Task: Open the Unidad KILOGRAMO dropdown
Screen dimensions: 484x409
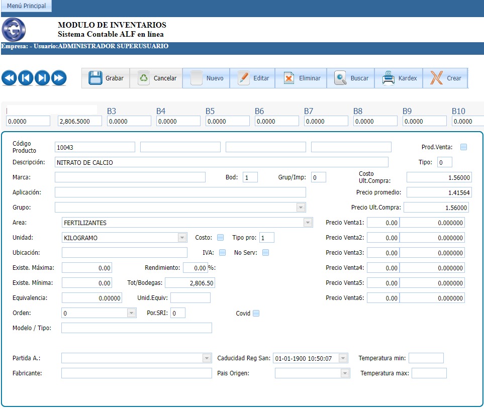Action: [182, 238]
